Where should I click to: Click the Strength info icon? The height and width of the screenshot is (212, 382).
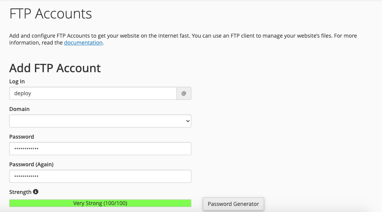pos(36,192)
